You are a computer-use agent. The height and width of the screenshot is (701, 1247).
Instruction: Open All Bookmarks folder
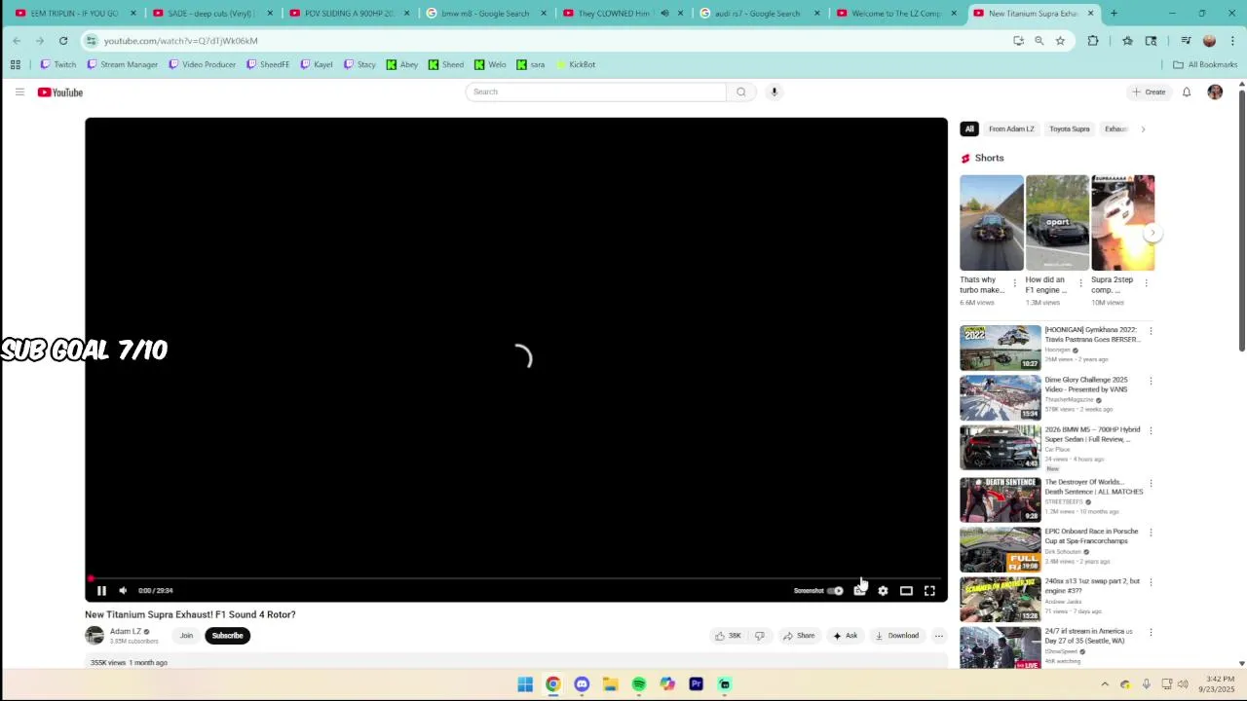tap(1205, 64)
